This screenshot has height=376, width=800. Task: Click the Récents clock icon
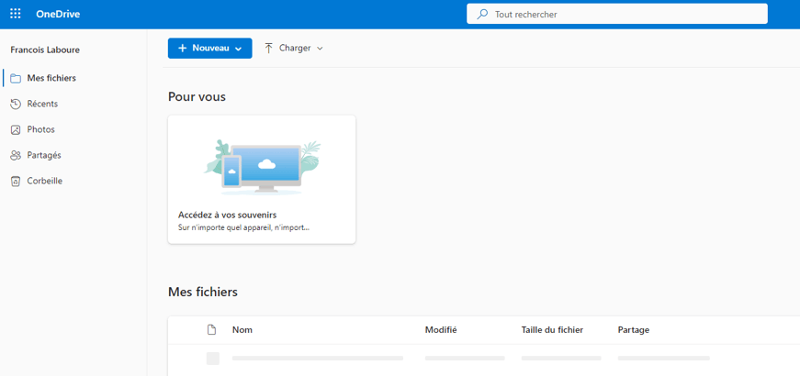tap(16, 104)
